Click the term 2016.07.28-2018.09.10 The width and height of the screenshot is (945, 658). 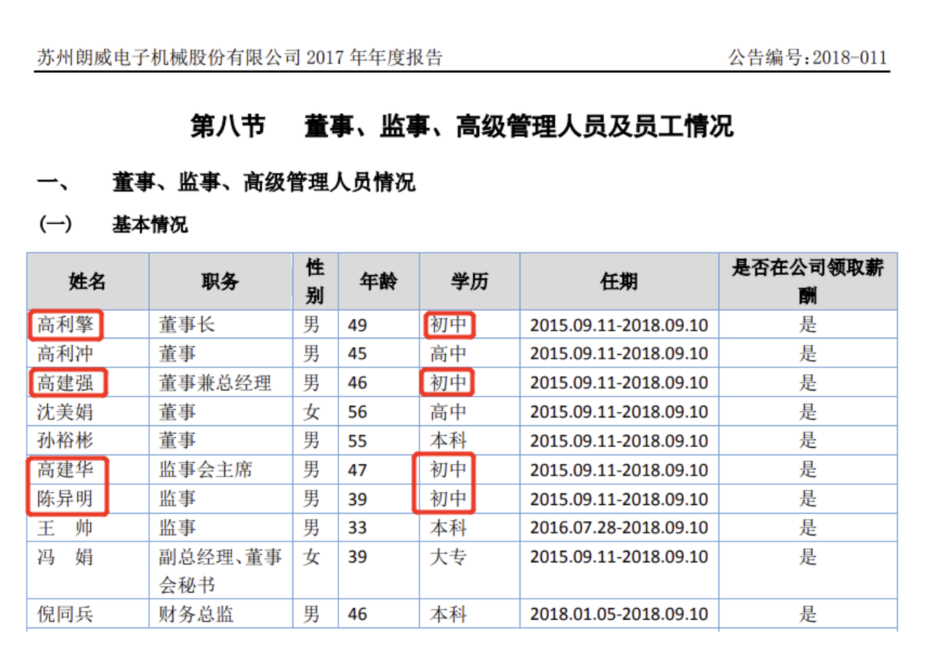click(619, 528)
